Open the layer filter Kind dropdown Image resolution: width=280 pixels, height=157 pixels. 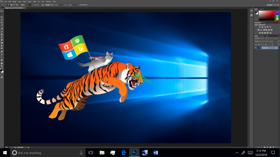click(x=259, y=39)
